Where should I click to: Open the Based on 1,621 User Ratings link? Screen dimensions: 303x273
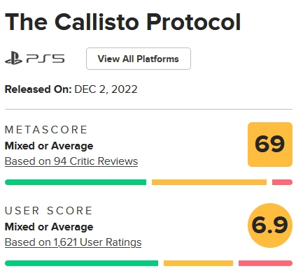pos(73,242)
